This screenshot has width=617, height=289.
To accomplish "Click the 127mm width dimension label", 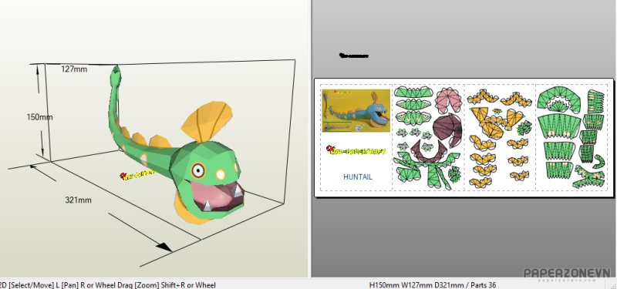I will 74,69.
